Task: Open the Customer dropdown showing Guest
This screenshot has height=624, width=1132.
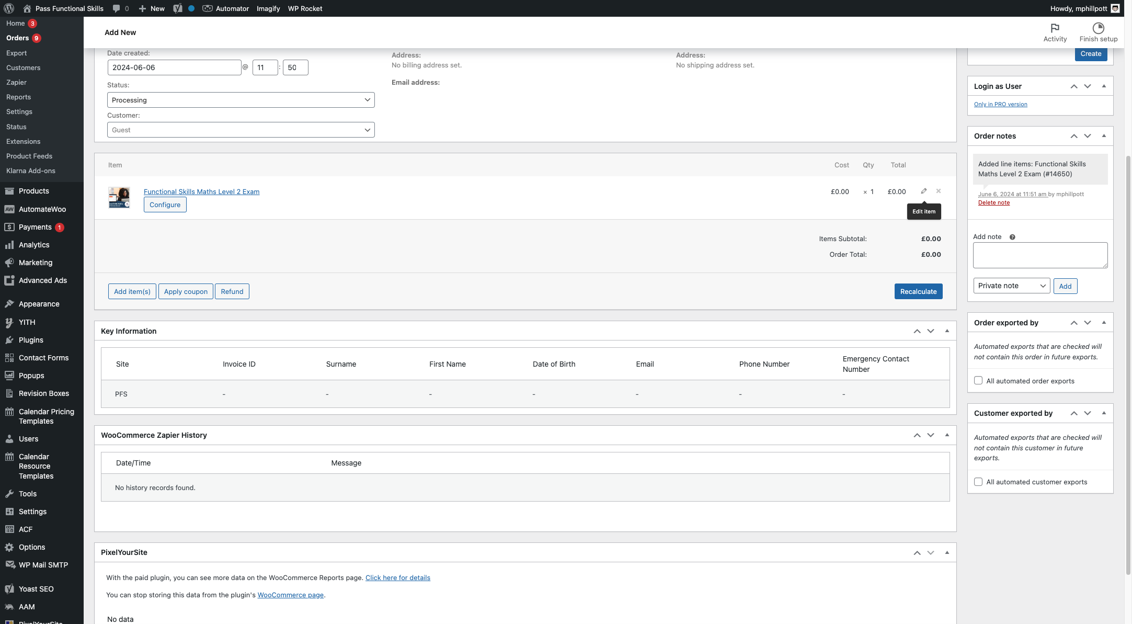Action: tap(241, 130)
